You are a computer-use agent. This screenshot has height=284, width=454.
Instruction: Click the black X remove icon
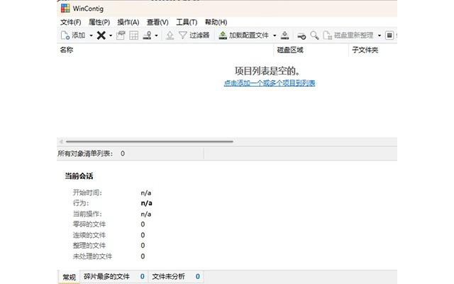(101, 35)
